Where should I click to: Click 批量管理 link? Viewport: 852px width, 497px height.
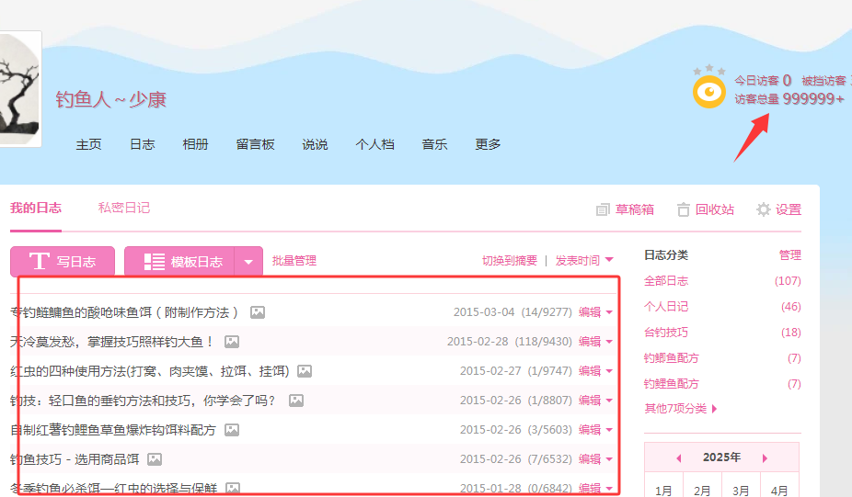tap(294, 260)
